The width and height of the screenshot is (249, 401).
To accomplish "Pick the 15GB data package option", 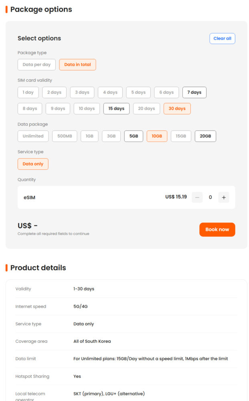I will (x=181, y=136).
